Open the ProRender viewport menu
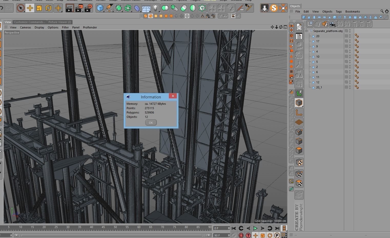This screenshot has width=390, height=238. (90, 27)
